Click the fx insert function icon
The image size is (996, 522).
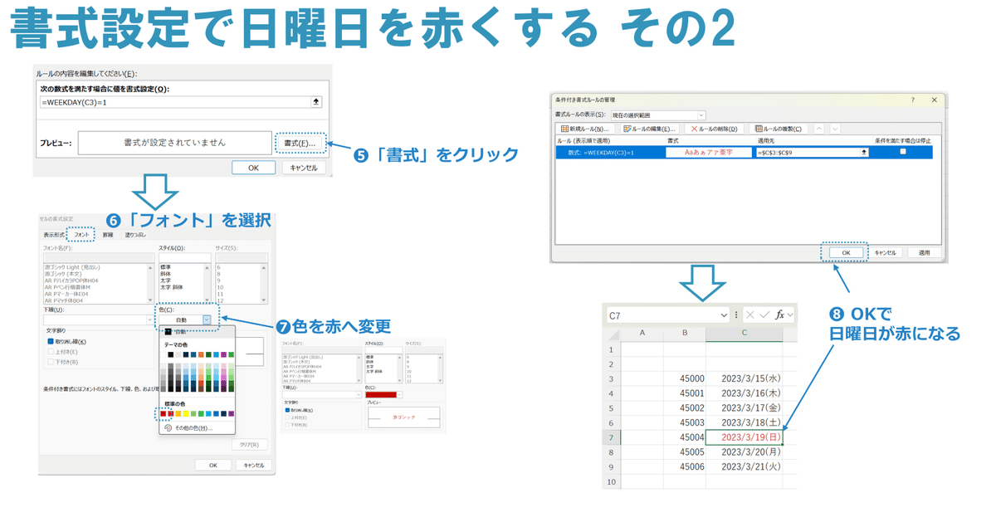coord(779,315)
